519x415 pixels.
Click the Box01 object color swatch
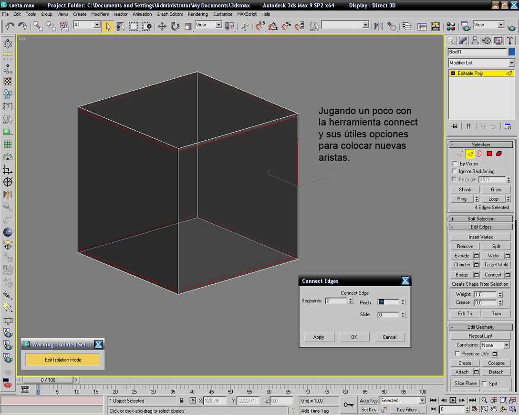pyautogui.click(x=511, y=52)
